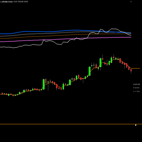
Task: Click the "in 2 Days" label
Action: [137, 91]
